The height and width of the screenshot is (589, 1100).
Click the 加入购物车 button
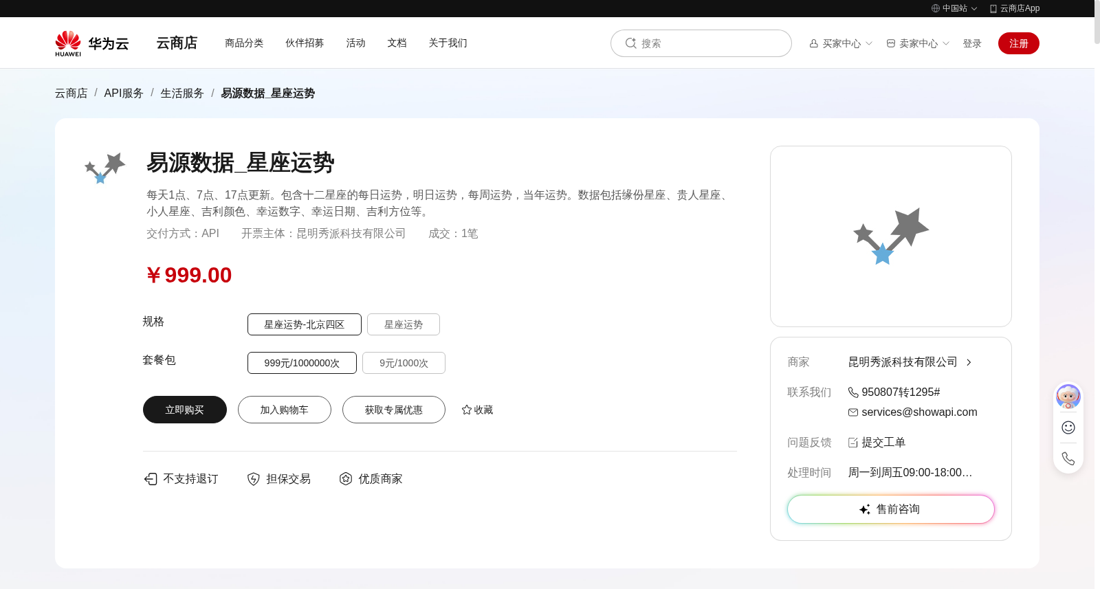coord(285,410)
